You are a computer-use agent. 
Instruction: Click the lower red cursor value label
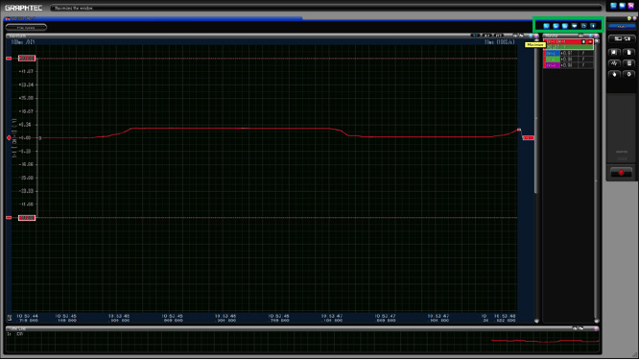(27, 218)
